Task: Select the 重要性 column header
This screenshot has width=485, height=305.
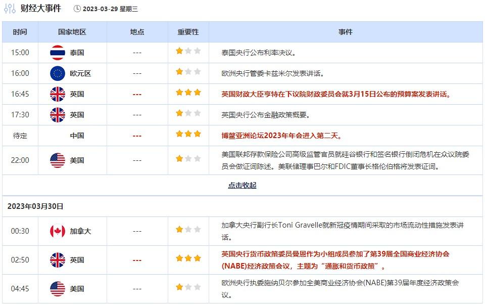Action: tap(188, 32)
